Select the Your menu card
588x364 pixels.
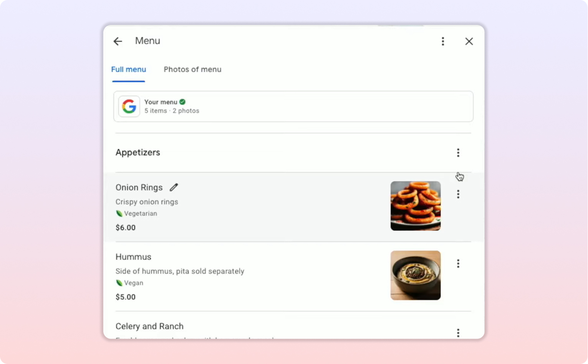293,106
